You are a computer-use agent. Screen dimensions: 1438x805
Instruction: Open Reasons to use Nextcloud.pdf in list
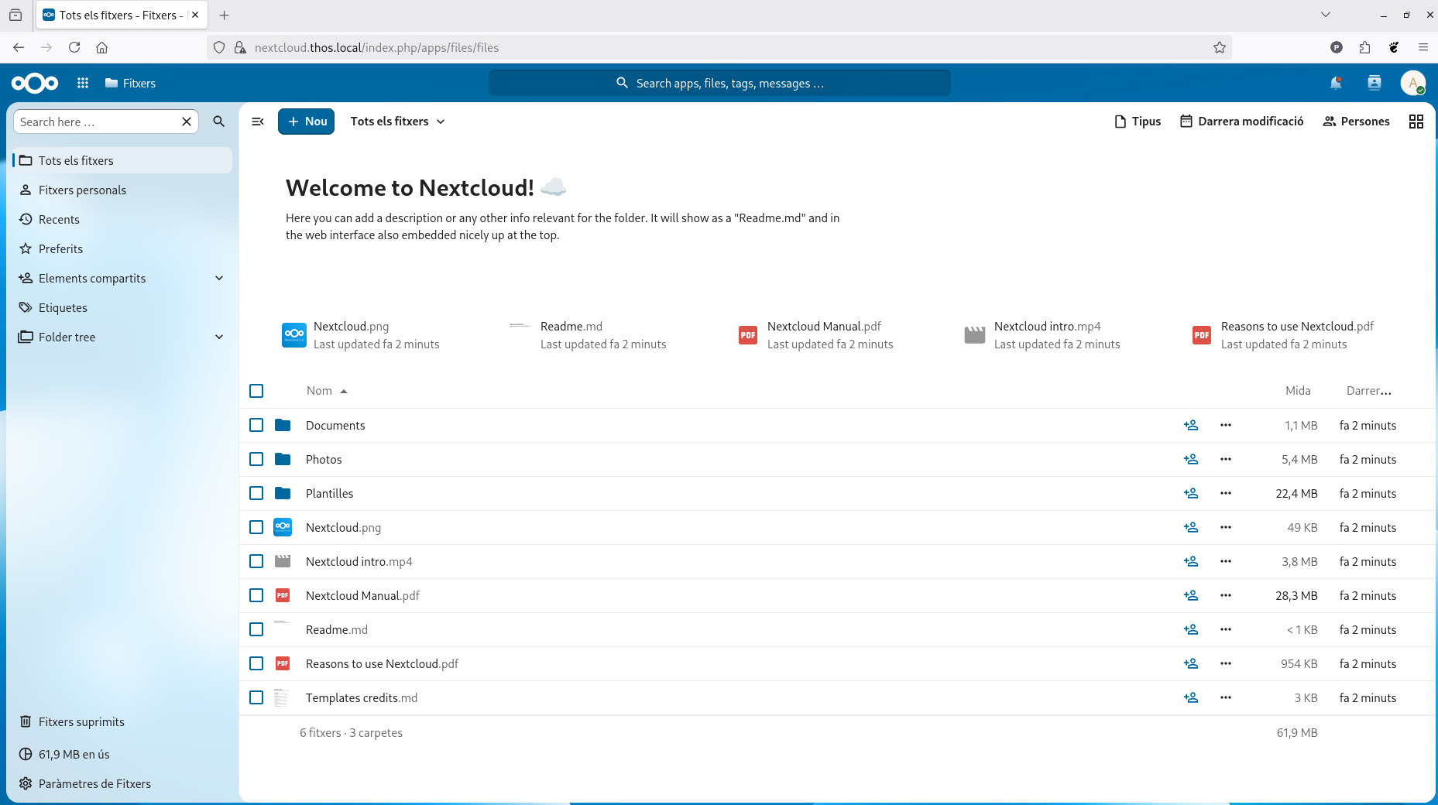pos(382,663)
